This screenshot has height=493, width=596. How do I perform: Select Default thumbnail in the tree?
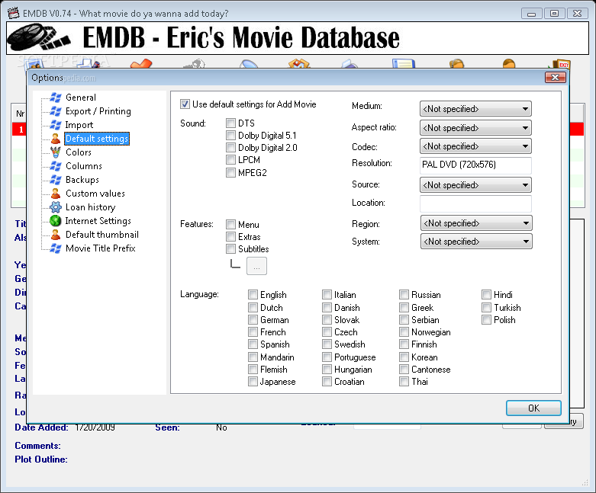[101, 235]
